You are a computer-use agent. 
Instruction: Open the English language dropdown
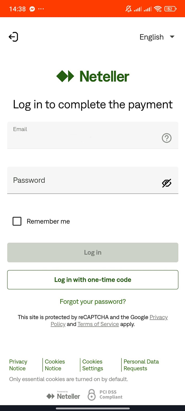152,37
